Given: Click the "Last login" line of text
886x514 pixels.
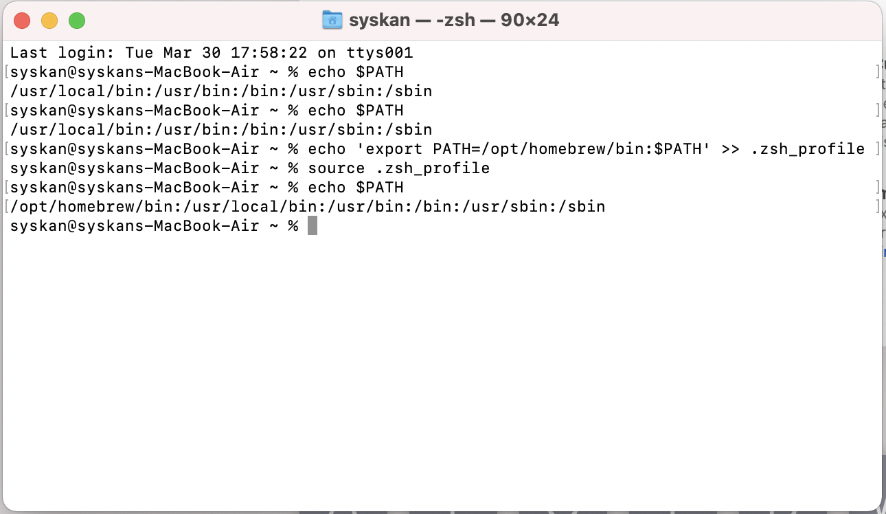Looking at the screenshot, I should tap(212, 53).
